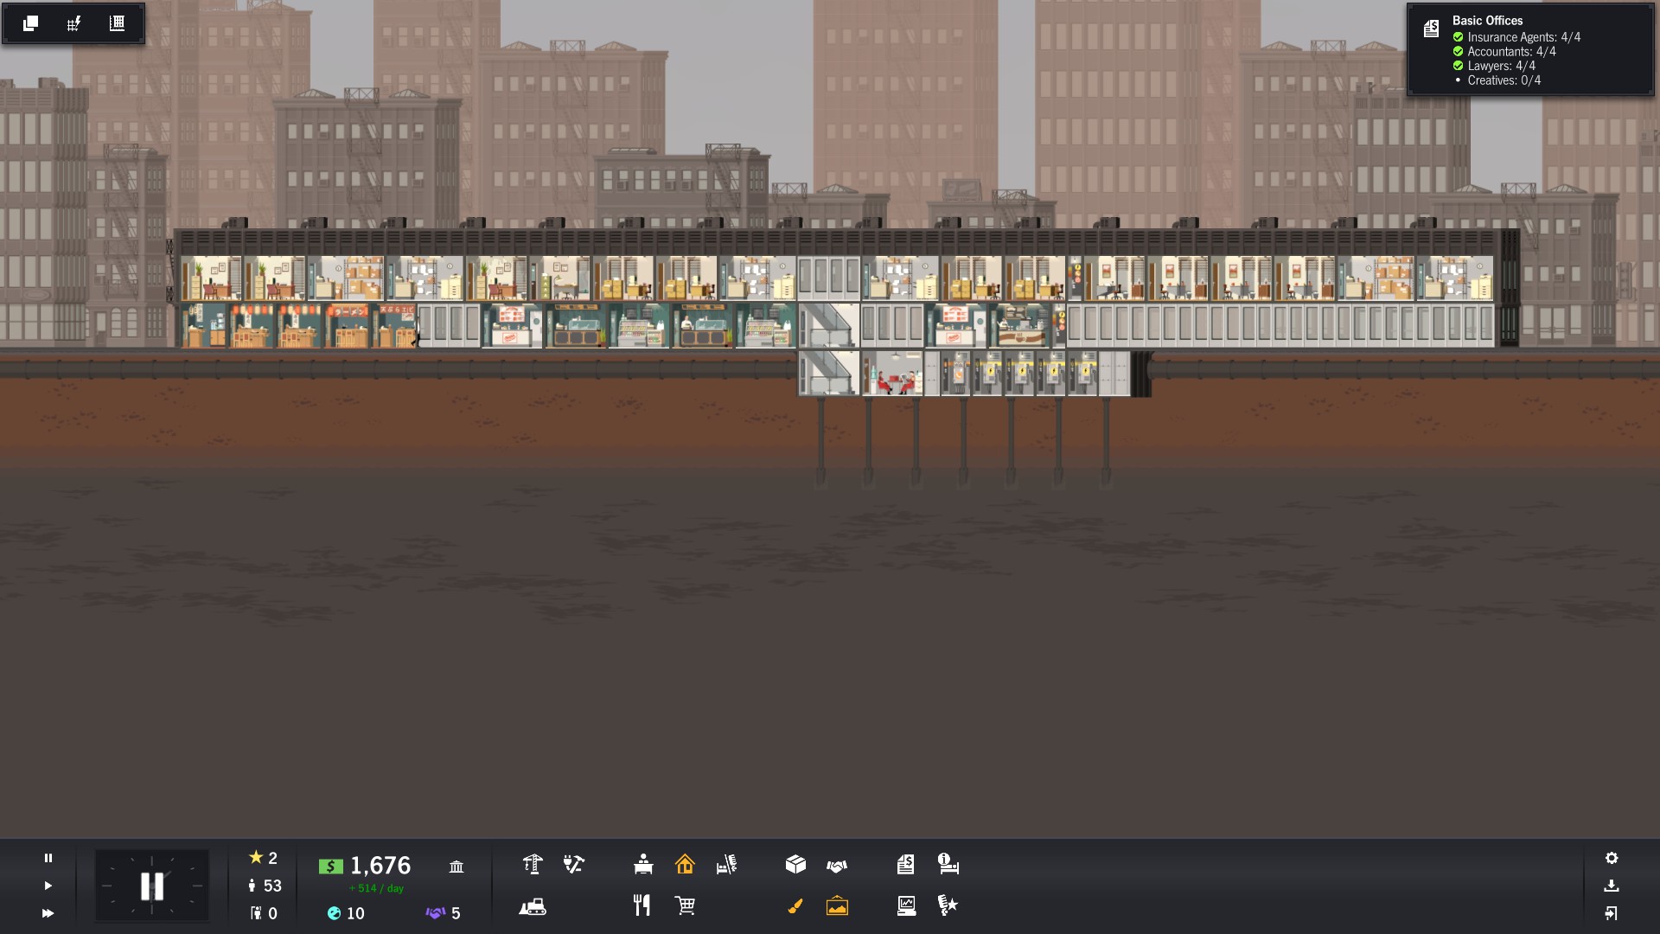The image size is (1660, 934).
Task: Select the ramen restaurant on ground floor
Action: [x=348, y=326]
